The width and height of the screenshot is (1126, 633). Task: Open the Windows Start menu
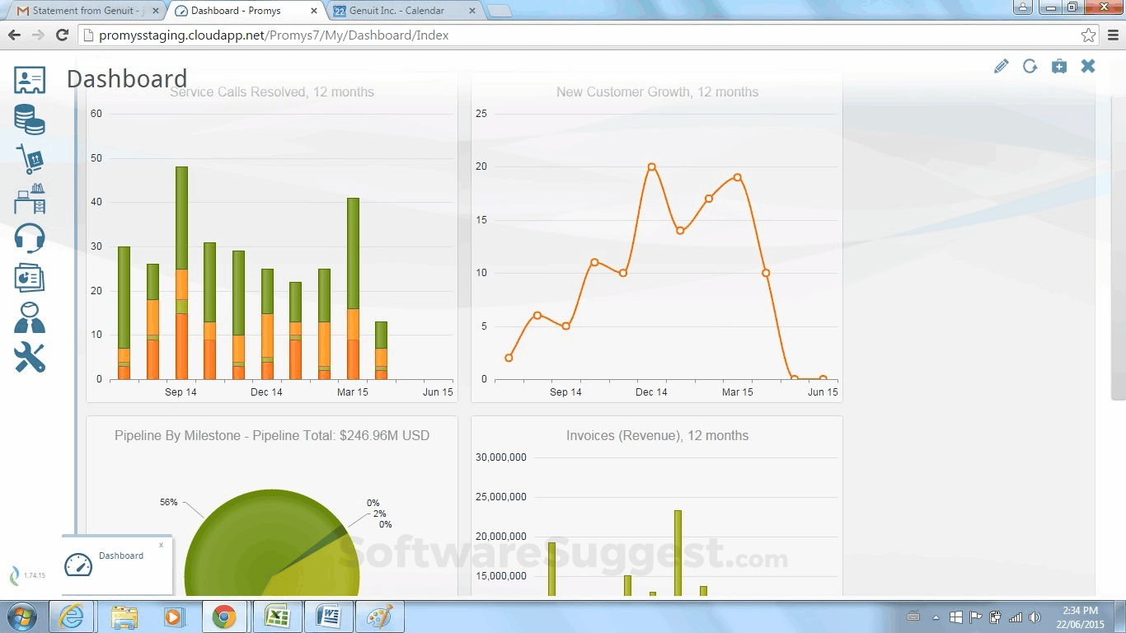coord(21,617)
